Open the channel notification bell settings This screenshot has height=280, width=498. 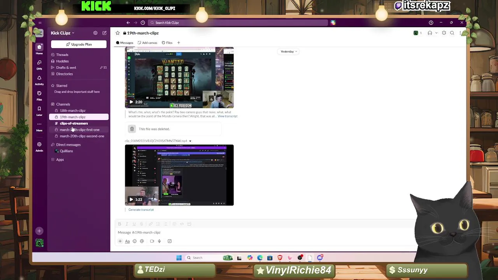(444, 33)
